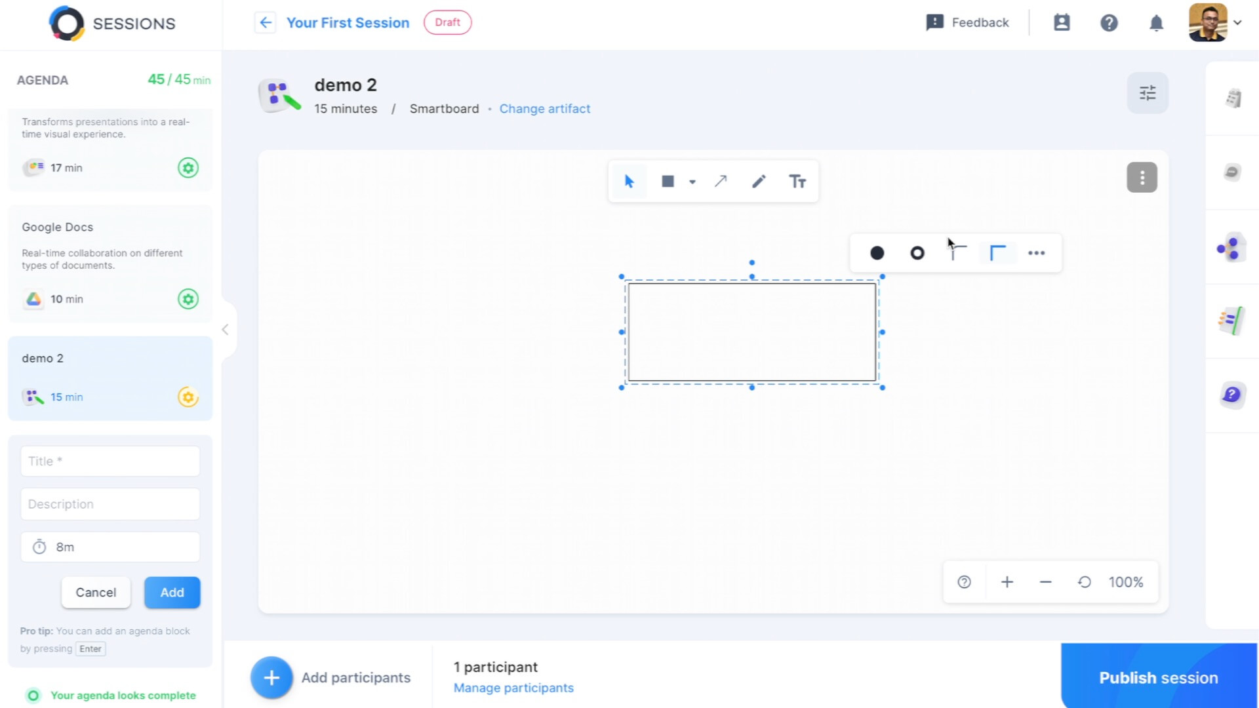
Task: Expand more shape styling options via ellipsis
Action: [1036, 252]
